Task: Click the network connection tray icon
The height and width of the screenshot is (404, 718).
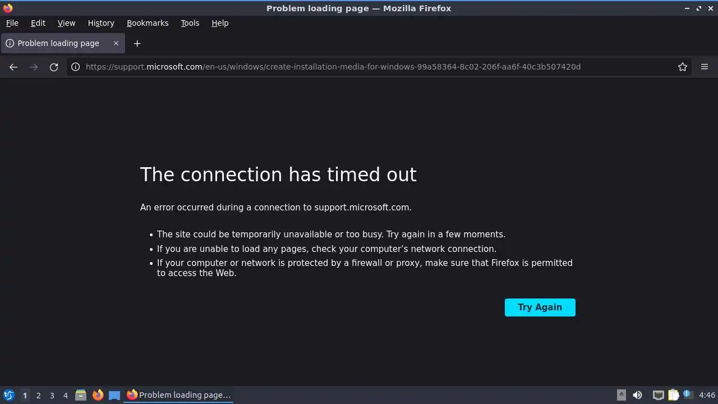Action: click(659, 395)
